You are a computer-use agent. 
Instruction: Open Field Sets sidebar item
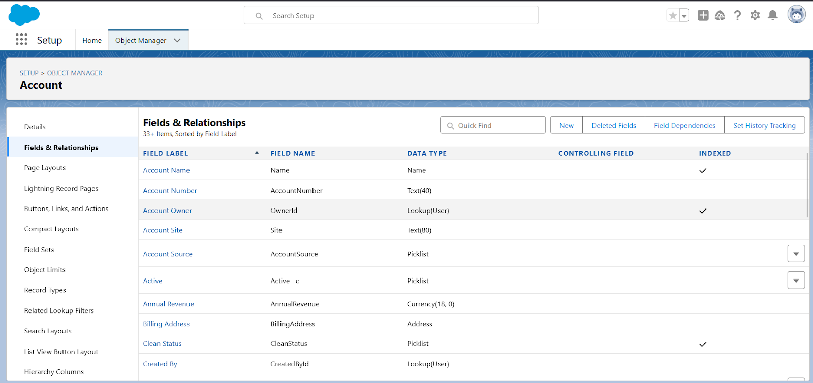[73, 250]
